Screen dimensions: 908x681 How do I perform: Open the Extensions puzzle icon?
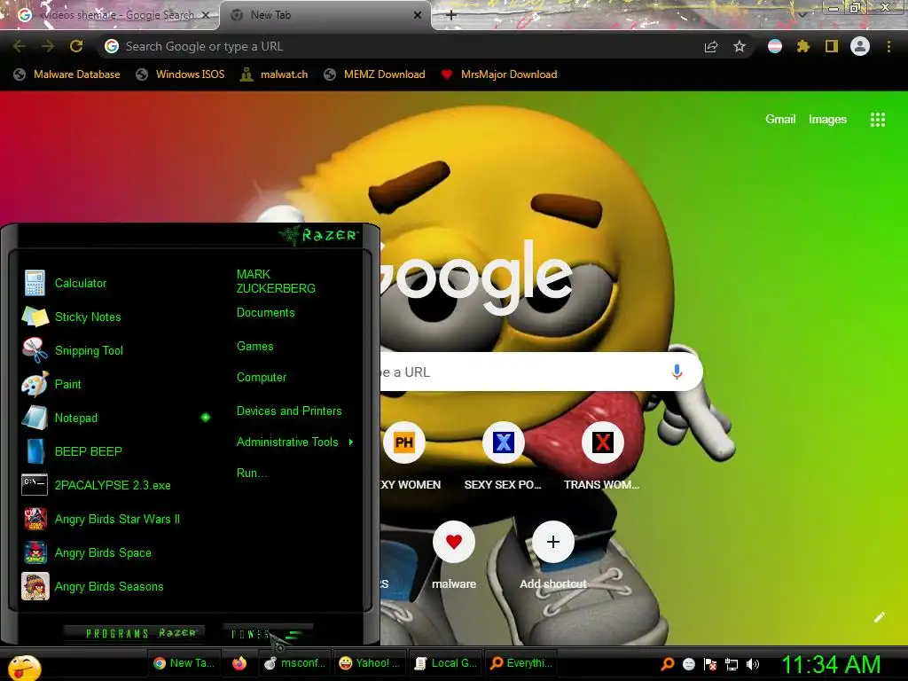[x=803, y=46]
